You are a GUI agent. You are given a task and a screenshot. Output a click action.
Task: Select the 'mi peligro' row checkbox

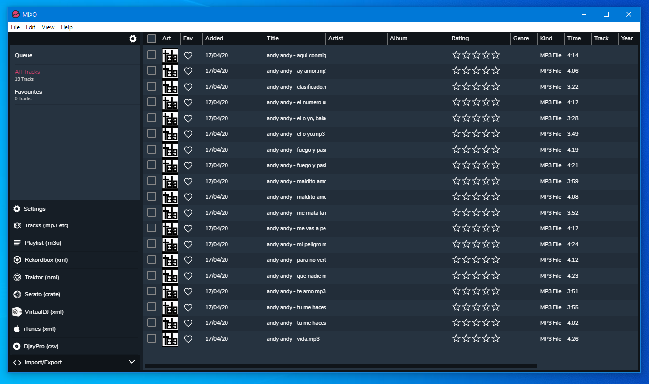click(x=152, y=244)
